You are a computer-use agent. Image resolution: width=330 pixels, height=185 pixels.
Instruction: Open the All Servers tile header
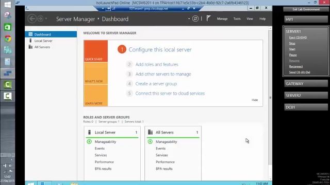point(173,133)
